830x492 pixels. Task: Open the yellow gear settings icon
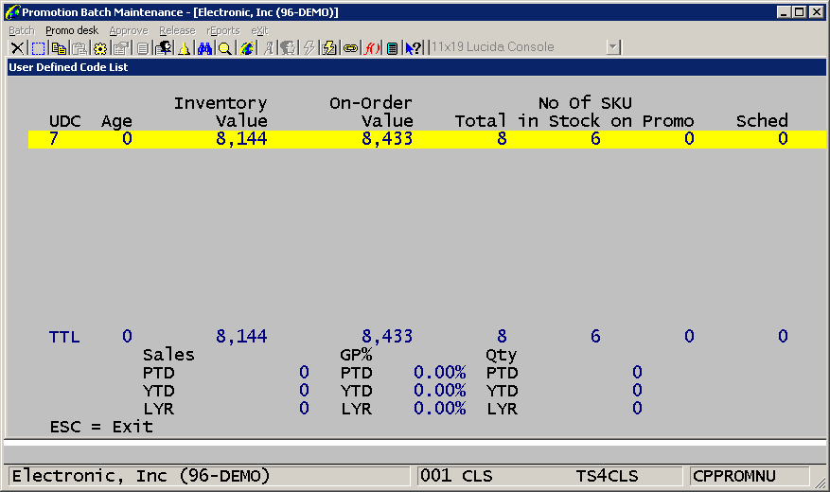pyautogui.click(x=100, y=48)
